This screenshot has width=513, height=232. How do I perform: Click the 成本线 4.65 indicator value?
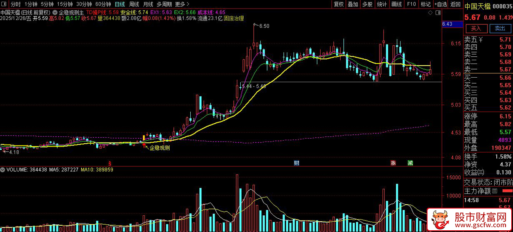pos(210,12)
